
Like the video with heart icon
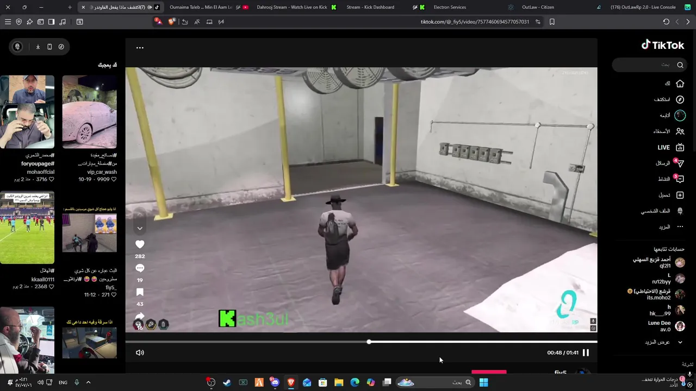[x=140, y=244]
